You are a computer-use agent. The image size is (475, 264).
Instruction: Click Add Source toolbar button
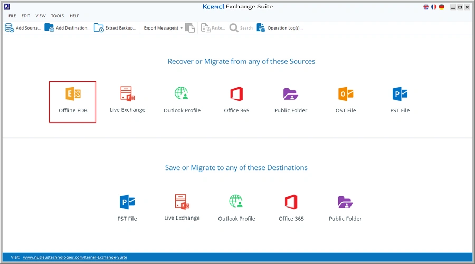tap(23, 28)
